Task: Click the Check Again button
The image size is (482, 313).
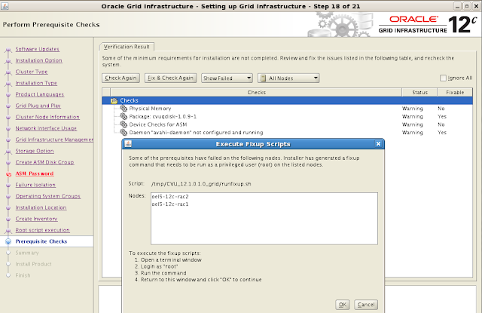Action: coord(120,78)
